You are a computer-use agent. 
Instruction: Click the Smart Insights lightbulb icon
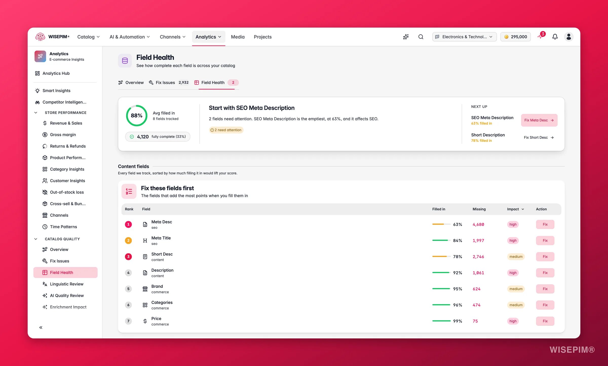[x=37, y=91]
